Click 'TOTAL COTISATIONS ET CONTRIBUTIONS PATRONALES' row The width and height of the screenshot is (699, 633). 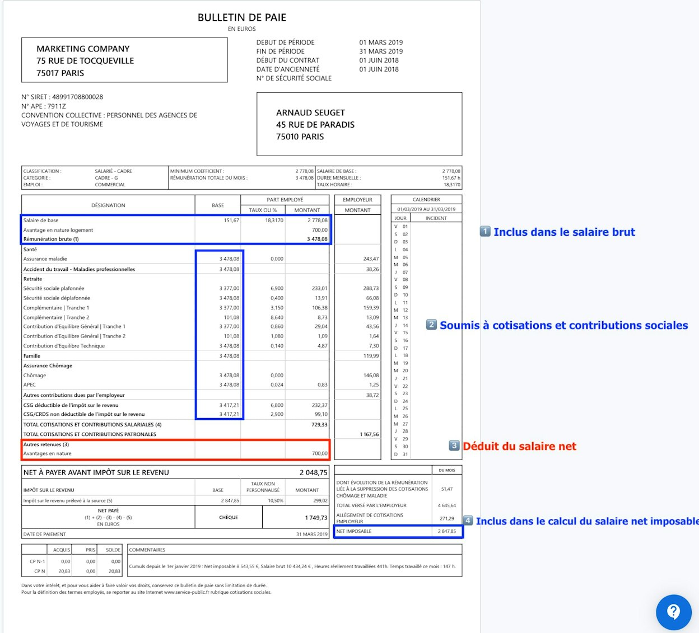90,434
